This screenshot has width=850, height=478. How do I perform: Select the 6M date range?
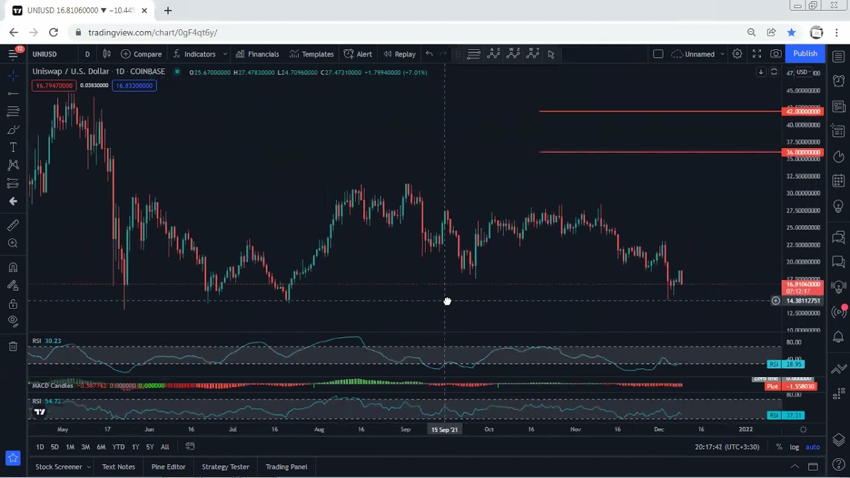101,447
